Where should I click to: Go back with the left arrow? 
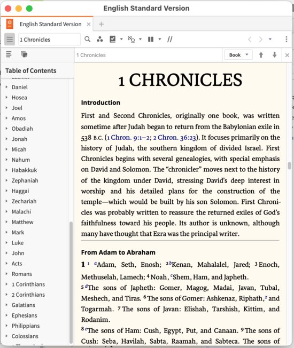pyautogui.click(x=250, y=39)
